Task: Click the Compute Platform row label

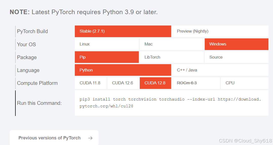Action: 37,83
